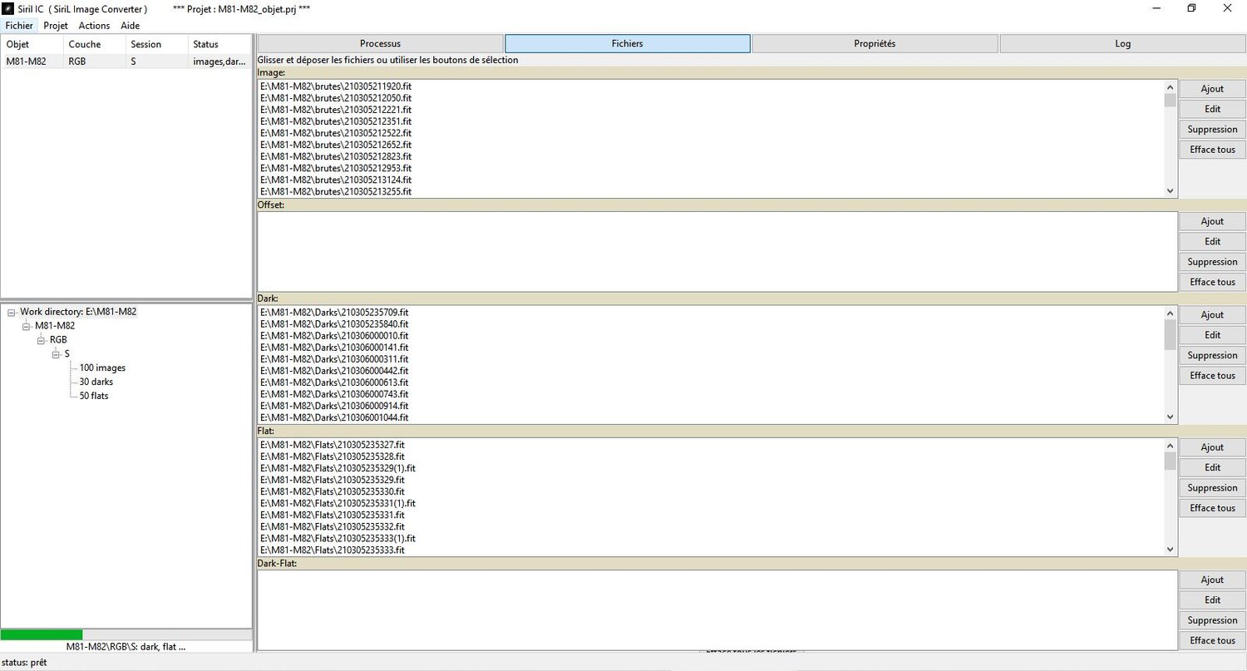Viewport: 1247px width, 671px height.
Task: Collapse the M81-M82 tree node
Action: pyautogui.click(x=27, y=327)
